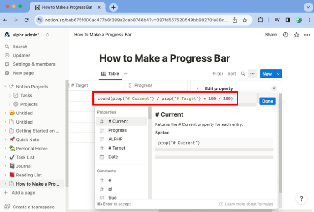This screenshot has height=212, width=314.
Task: Collapse the Notion Projects tree item
Action: click(5, 87)
